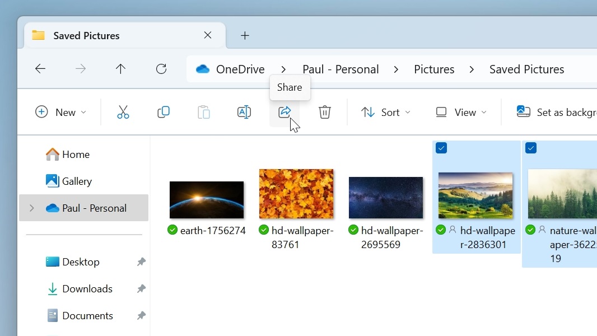This screenshot has height=336, width=597.
Task: Open a new tab with the plus button
Action: pyautogui.click(x=245, y=35)
